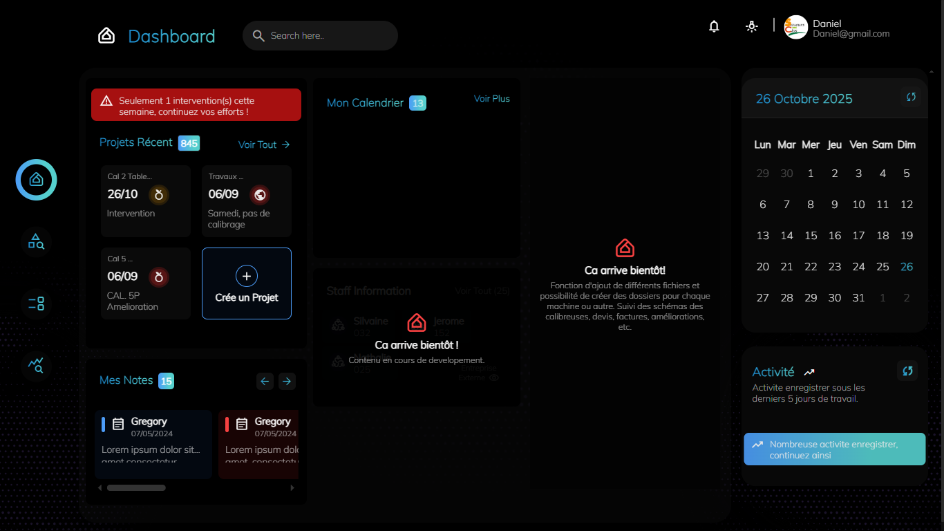Click the Search here input field
The height and width of the screenshot is (531, 944).
325,36
